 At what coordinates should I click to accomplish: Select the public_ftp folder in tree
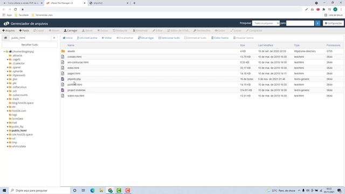17,127
